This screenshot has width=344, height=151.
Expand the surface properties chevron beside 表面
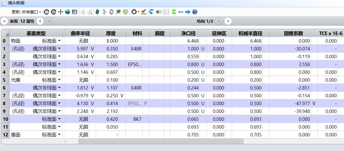[4, 21]
